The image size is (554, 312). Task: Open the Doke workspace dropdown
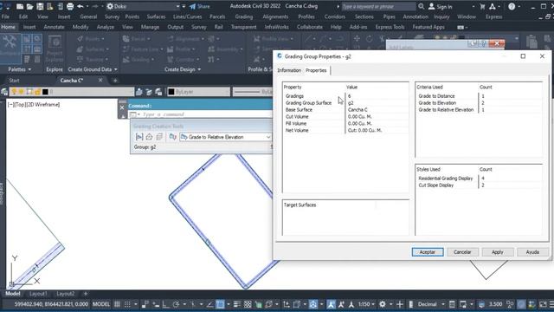pyautogui.click(x=177, y=6)
